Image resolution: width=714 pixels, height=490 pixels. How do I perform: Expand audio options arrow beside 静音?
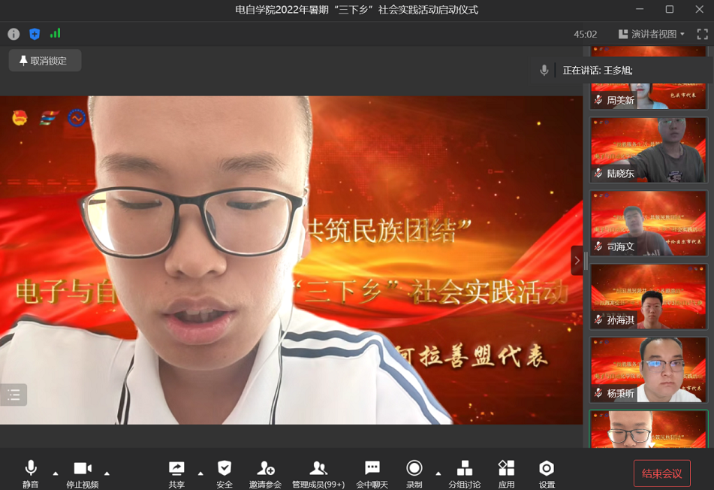(x=56, y=473)
